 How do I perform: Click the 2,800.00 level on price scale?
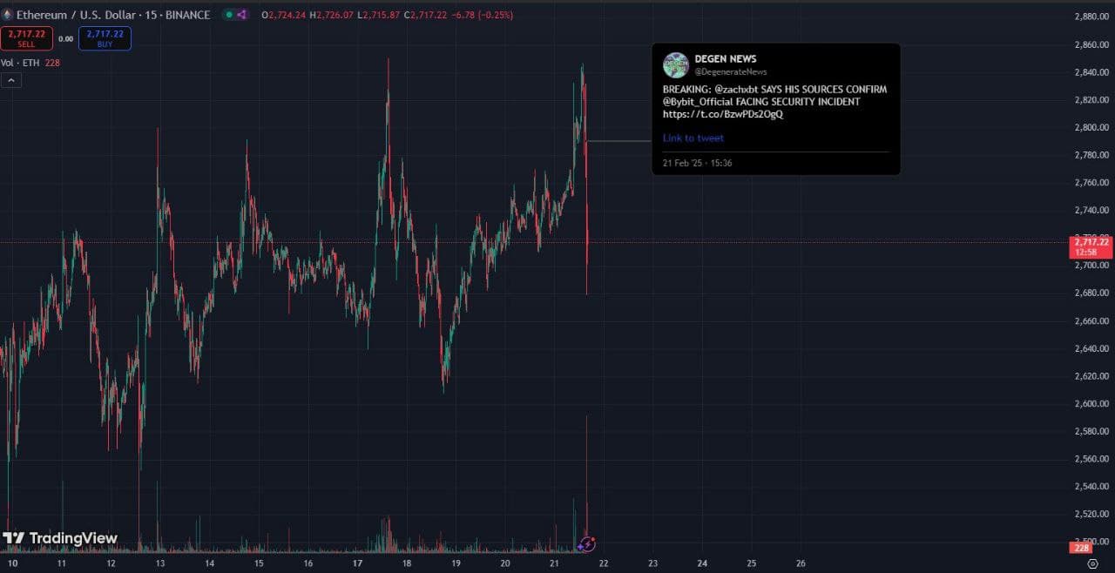click(1090, 127)
